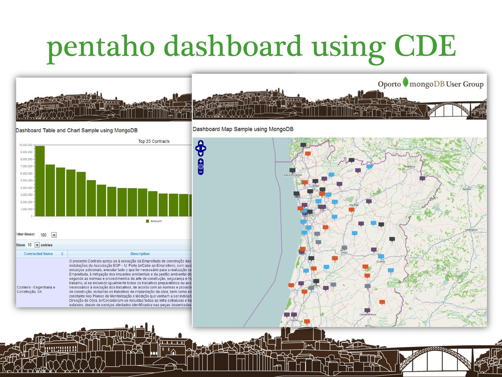This screenshot has width=502, height=377.
Task: Open the Show entries dropdown showing 10
Action: 37,245
